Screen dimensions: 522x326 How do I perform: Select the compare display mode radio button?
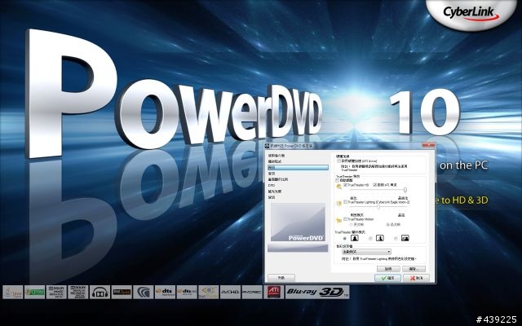[x=396, y=239]
